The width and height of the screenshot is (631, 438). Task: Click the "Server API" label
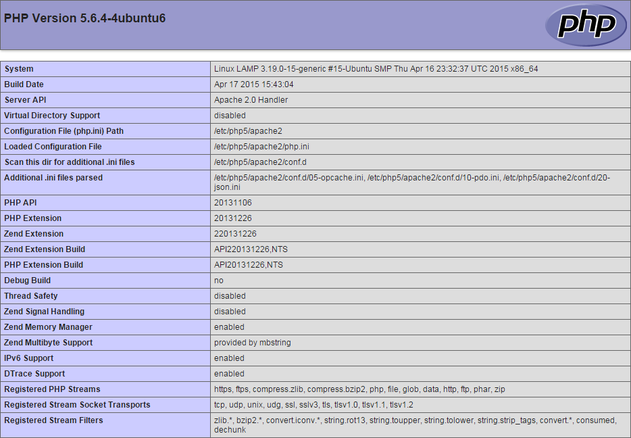point(25,100)
